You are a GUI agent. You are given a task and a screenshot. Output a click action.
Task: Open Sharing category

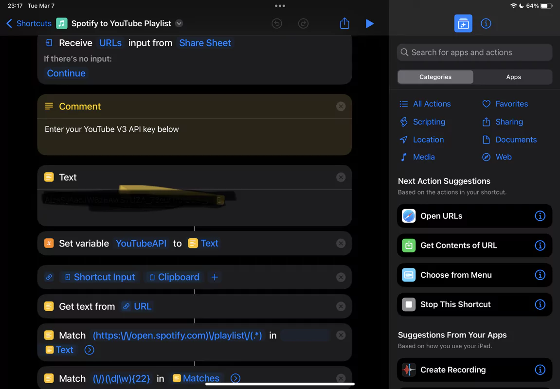pos(503,122)
